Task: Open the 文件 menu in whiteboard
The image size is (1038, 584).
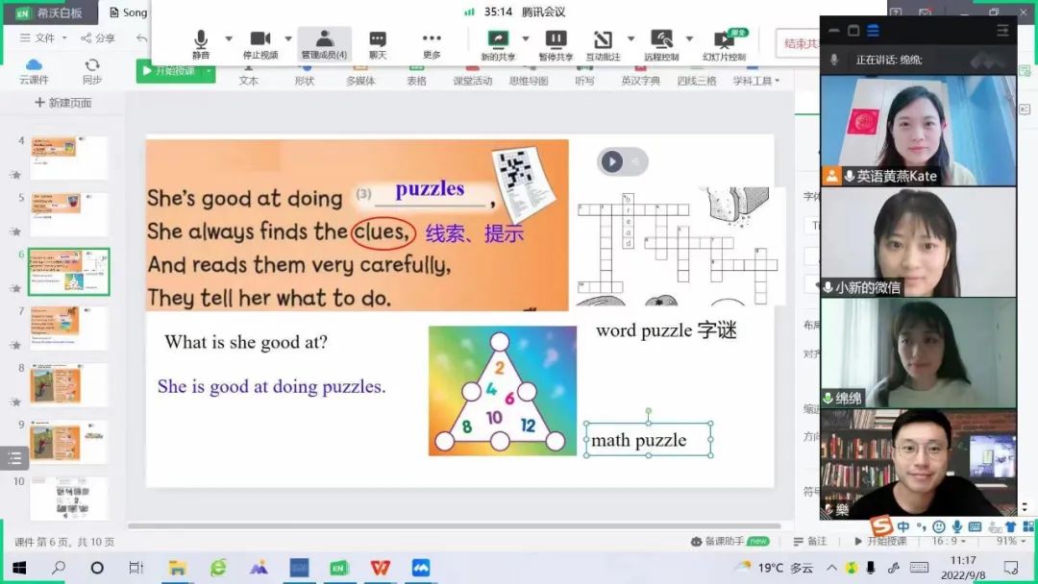Action: [x=43, y=37]
